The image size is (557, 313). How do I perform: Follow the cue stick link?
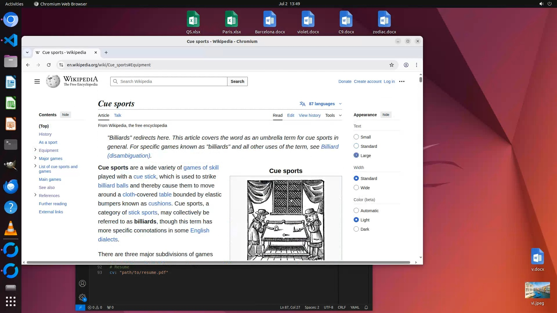(144, 176)
